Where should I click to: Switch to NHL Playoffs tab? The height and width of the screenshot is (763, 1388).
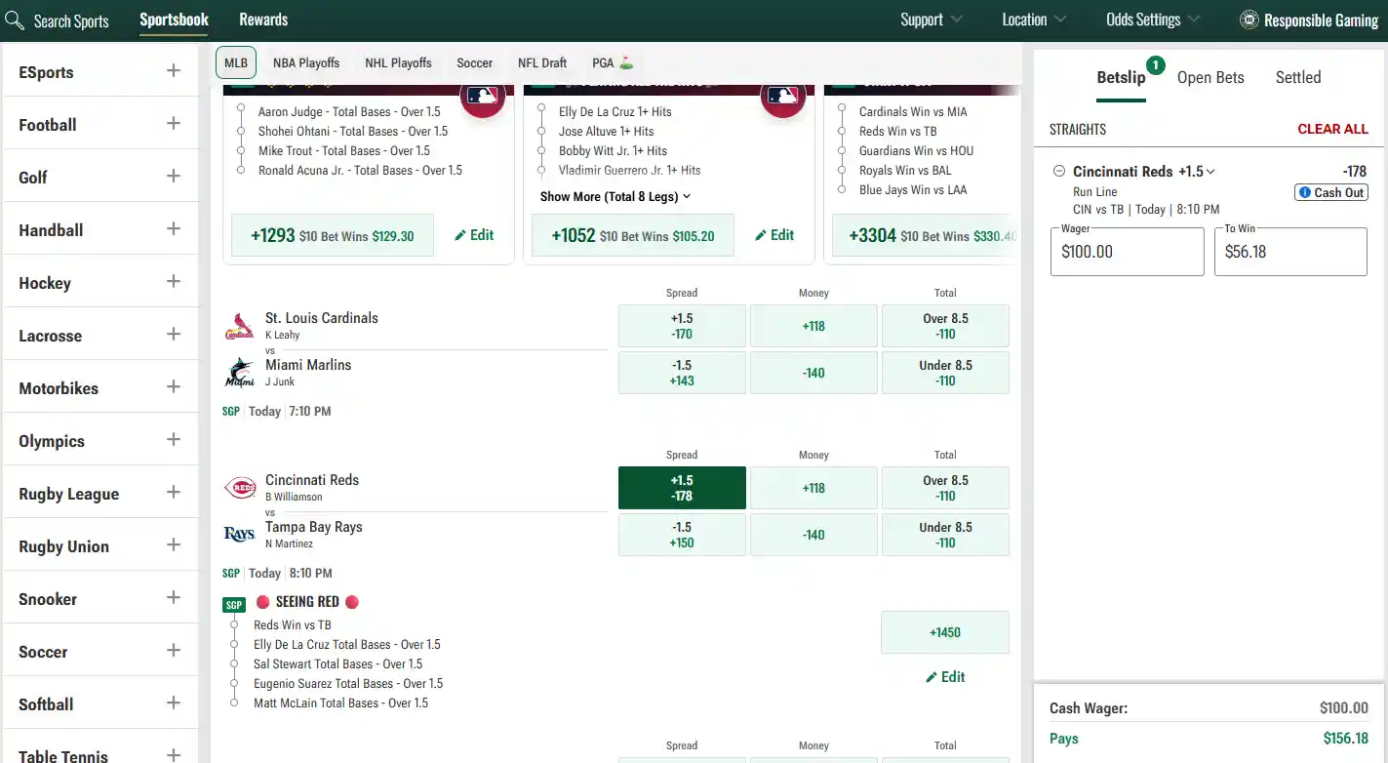(398, 63)
